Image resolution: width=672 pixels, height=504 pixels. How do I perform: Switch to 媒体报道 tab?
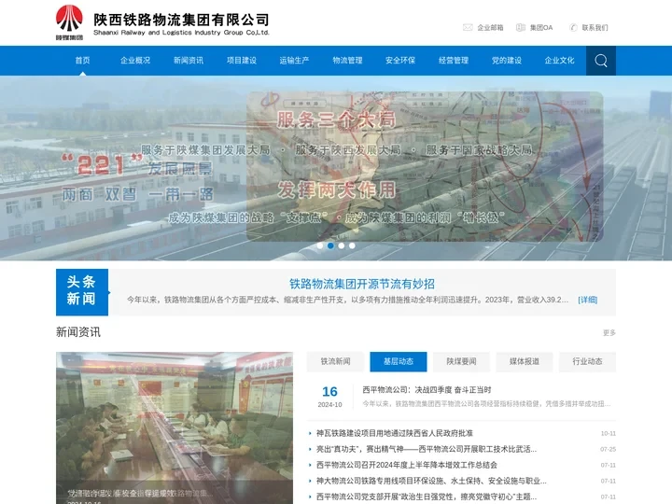[525, 362]
